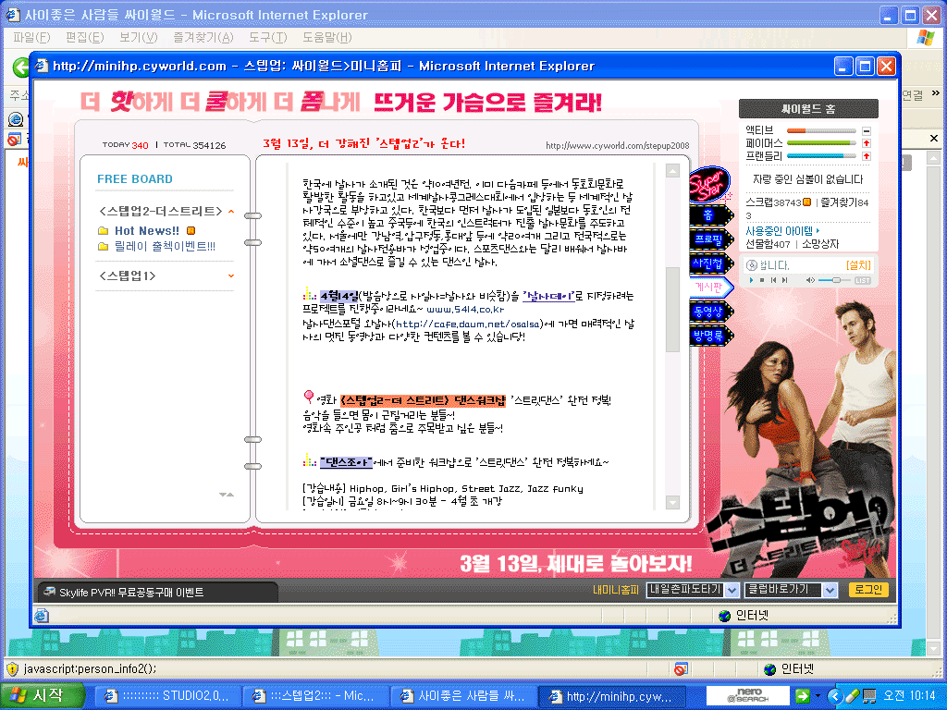
Task: Click the IE icon in popup title bar
Action: pos(42,66)
